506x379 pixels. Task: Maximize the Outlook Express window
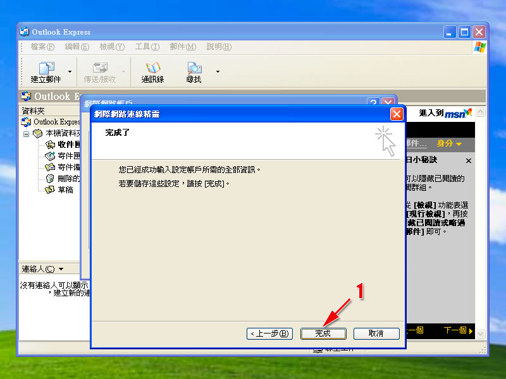click(x=464, y=32)
